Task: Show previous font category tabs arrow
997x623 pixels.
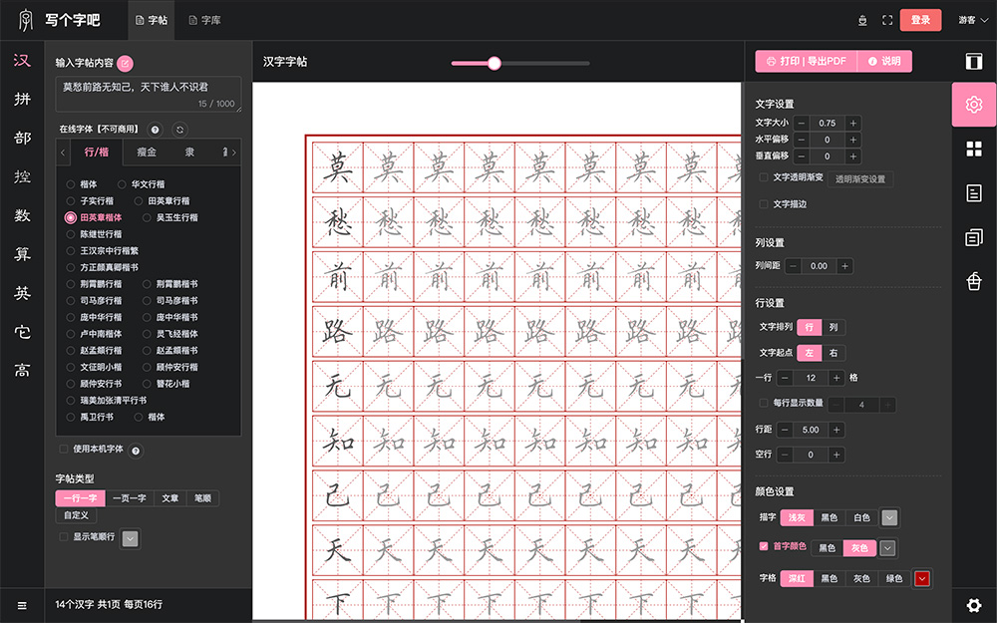Action: pos(62,153)
